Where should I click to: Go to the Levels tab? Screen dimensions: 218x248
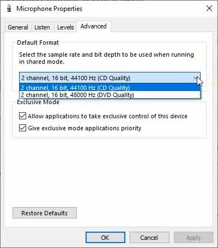click(x=65, y=27)
